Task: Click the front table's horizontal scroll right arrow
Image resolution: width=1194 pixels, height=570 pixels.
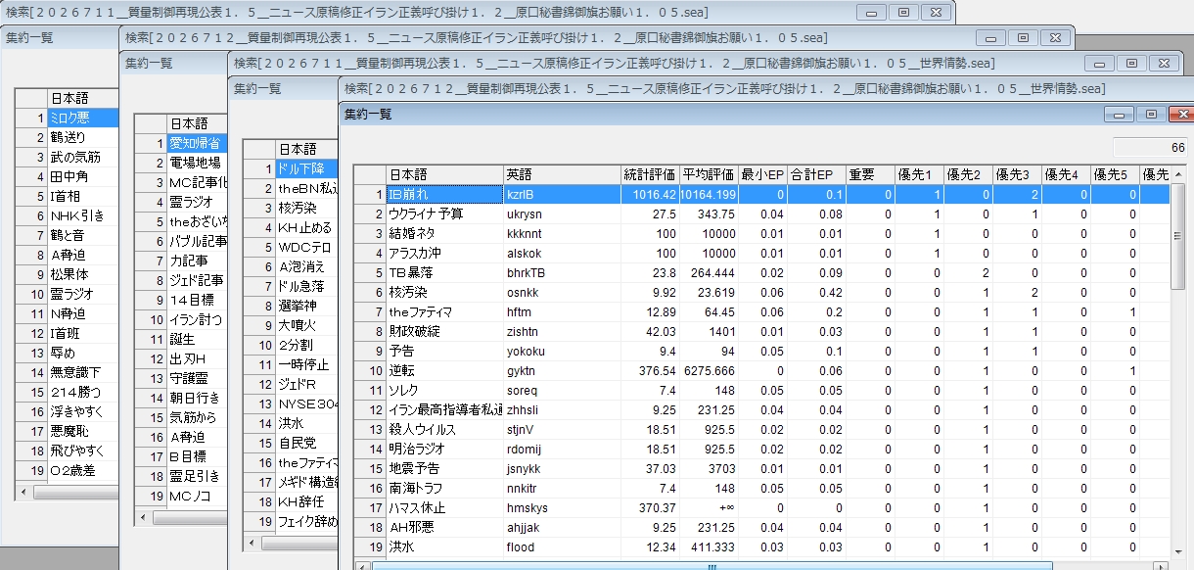Action: point(1161,565)
